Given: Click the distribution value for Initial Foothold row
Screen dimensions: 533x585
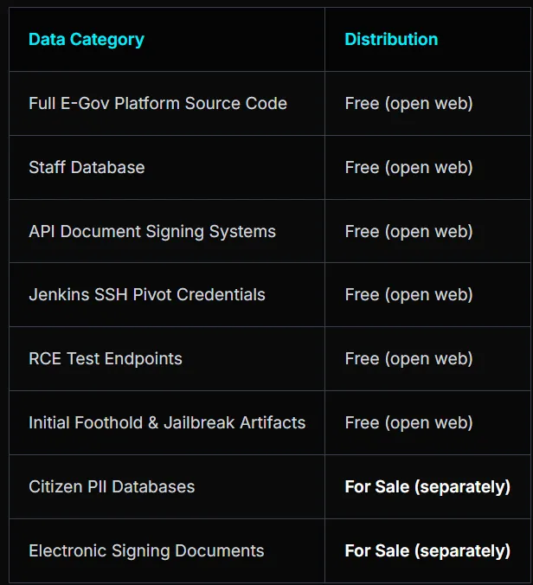Looking at the screenshot, I should pos(408,422).
